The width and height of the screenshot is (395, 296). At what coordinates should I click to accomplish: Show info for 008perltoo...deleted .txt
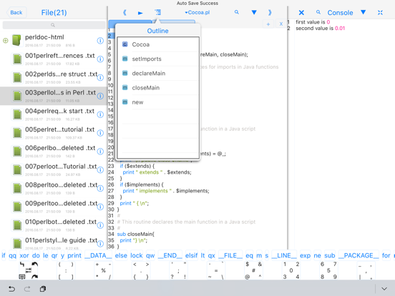[x=100, y=188]
